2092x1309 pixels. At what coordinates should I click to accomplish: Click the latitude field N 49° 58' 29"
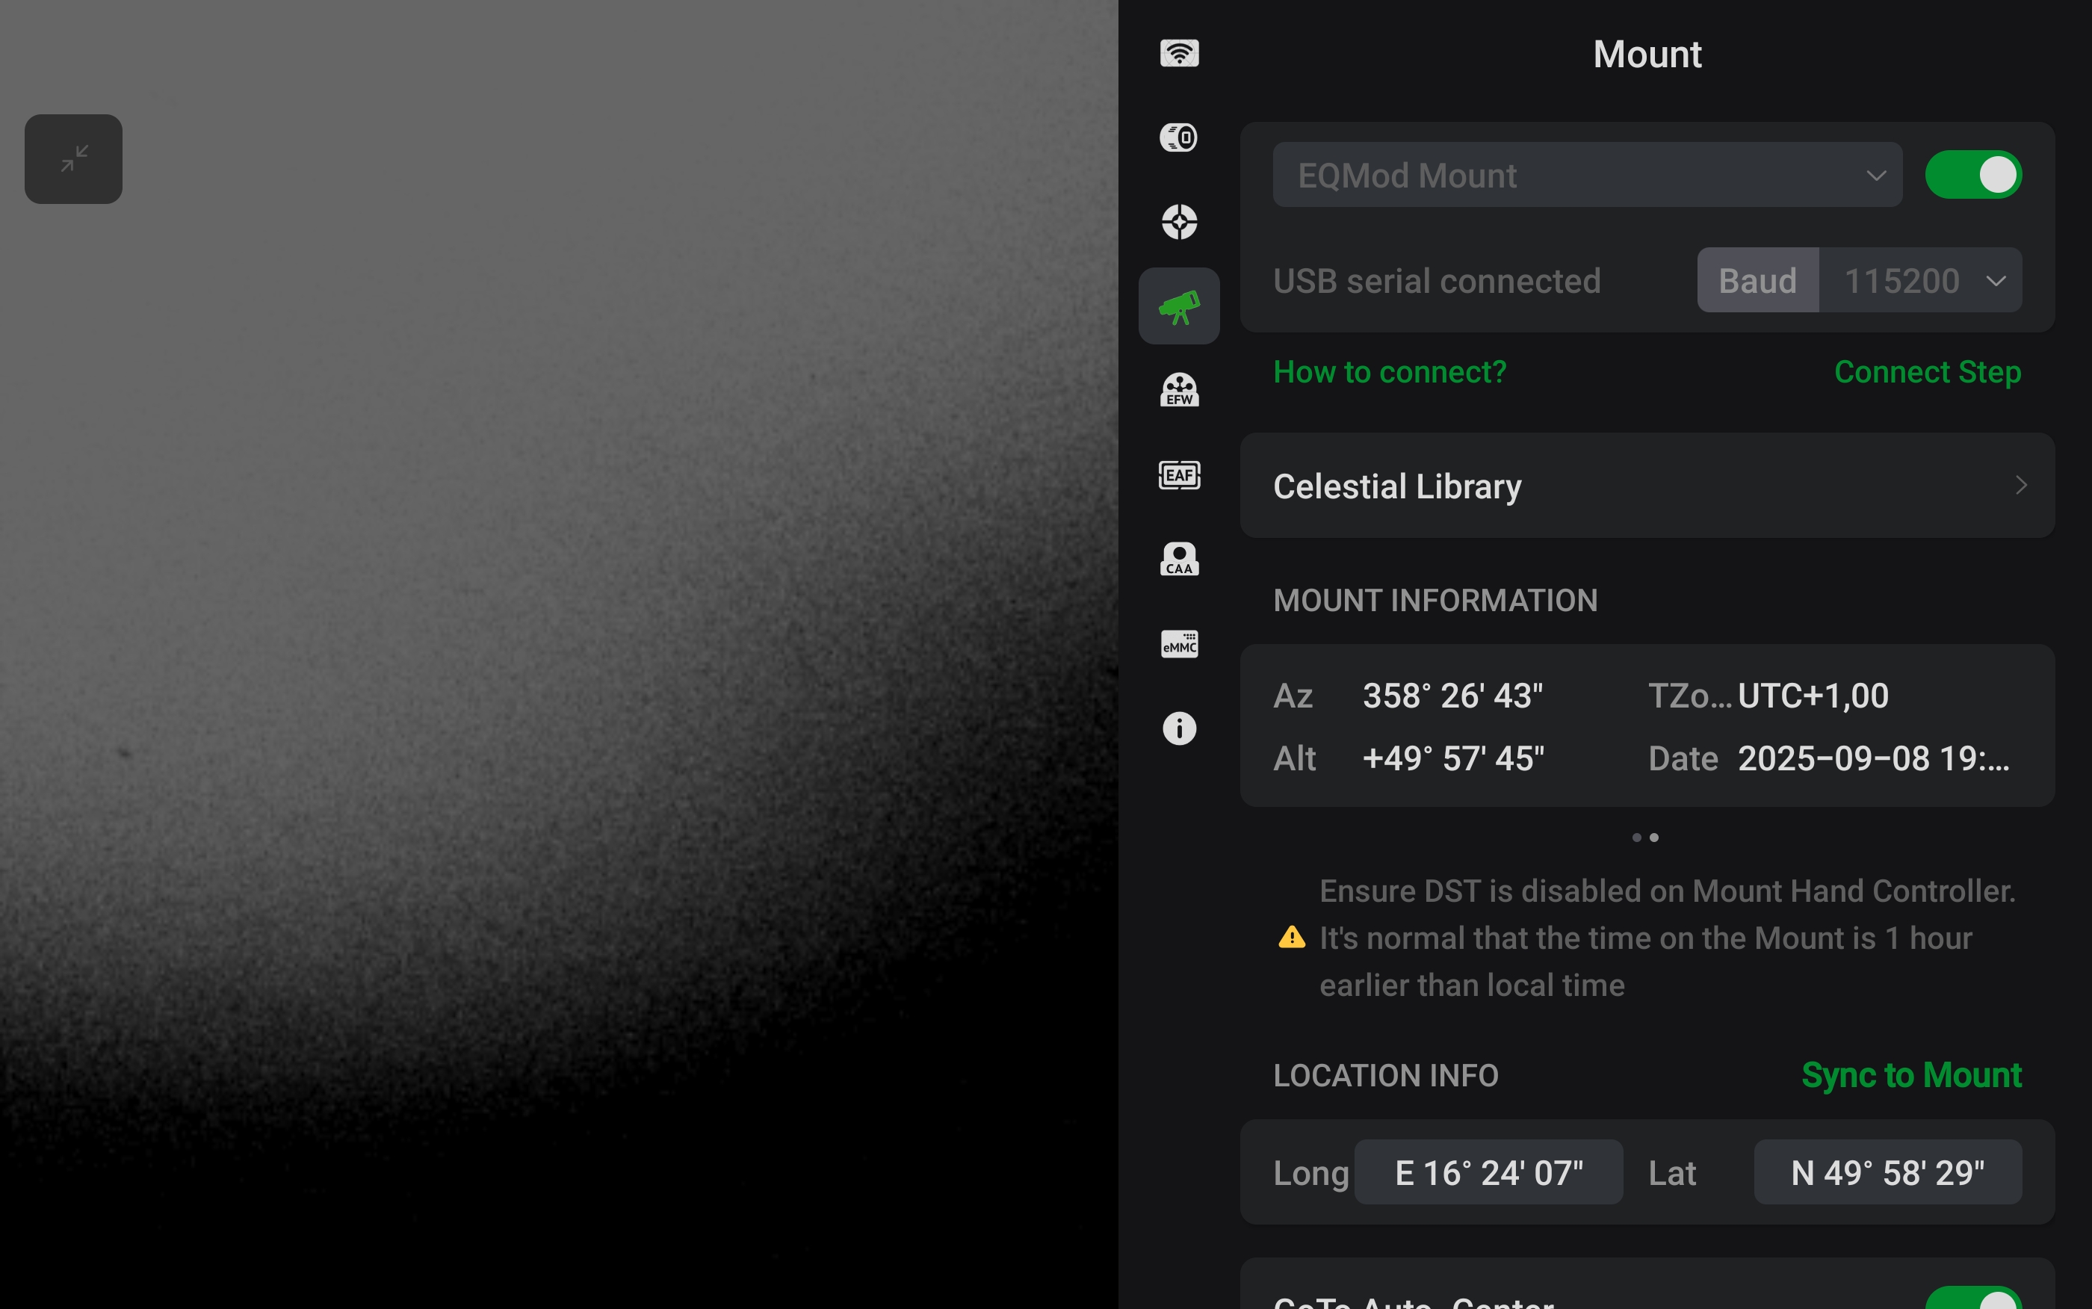coord(1887,1172)
